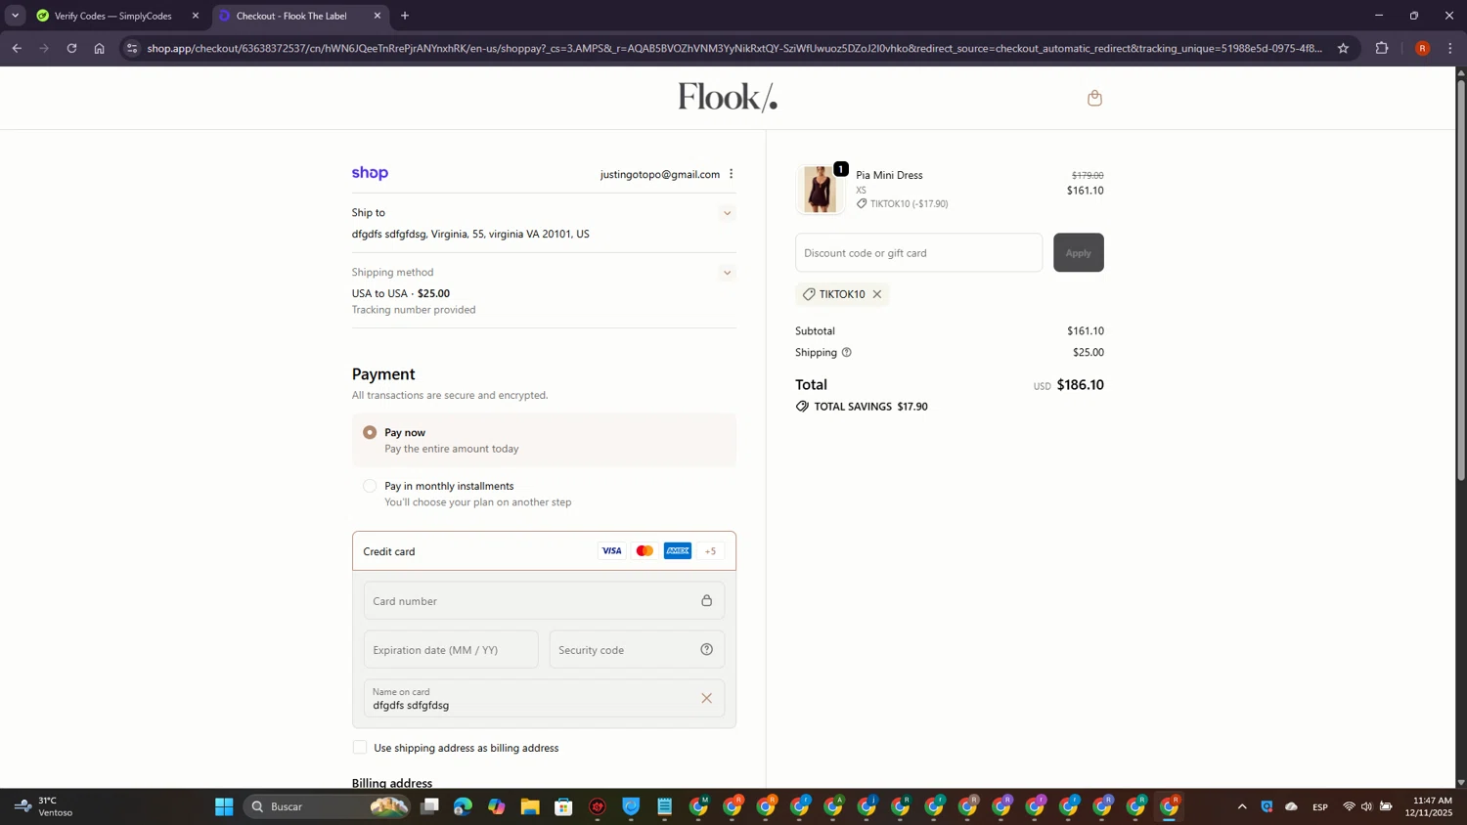This screenshot has width=1467, height=825.
Task: Expand the Shipping method section
Action: [727, 273]
